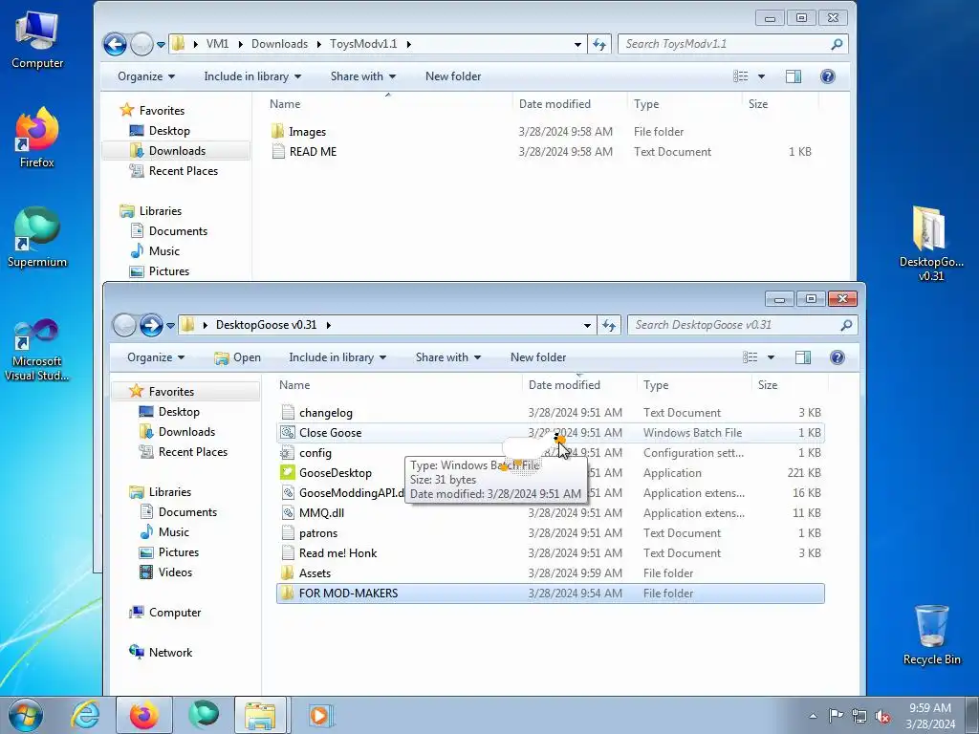
Task: Expand address bar history dropdown in DesktopGoose window
Action: 587,325
